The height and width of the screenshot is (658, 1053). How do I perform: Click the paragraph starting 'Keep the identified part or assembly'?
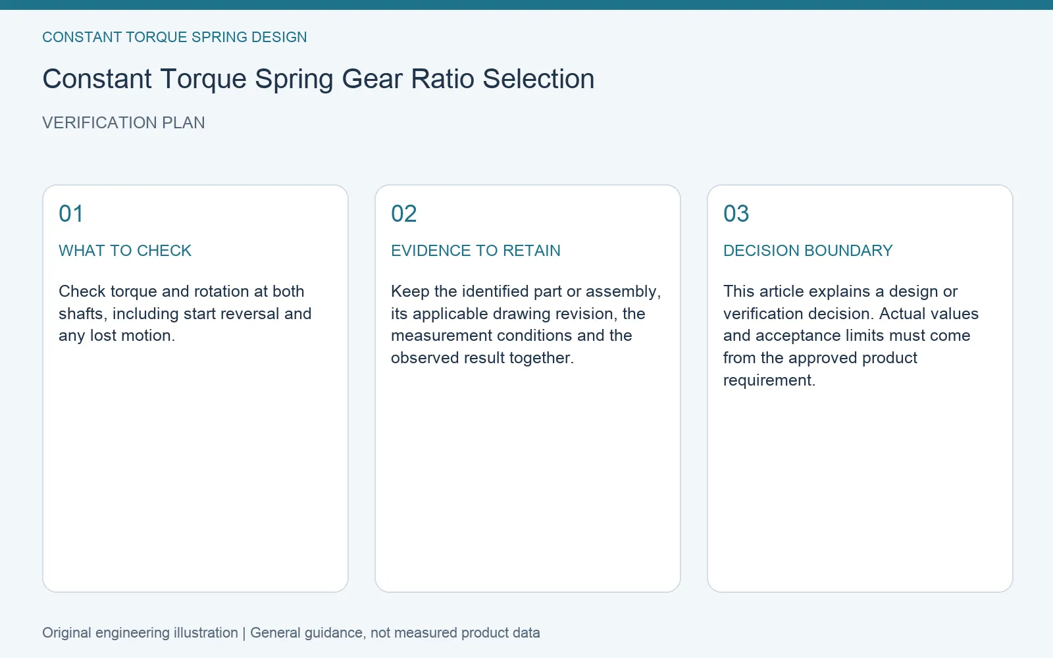[x=526, y=324]
